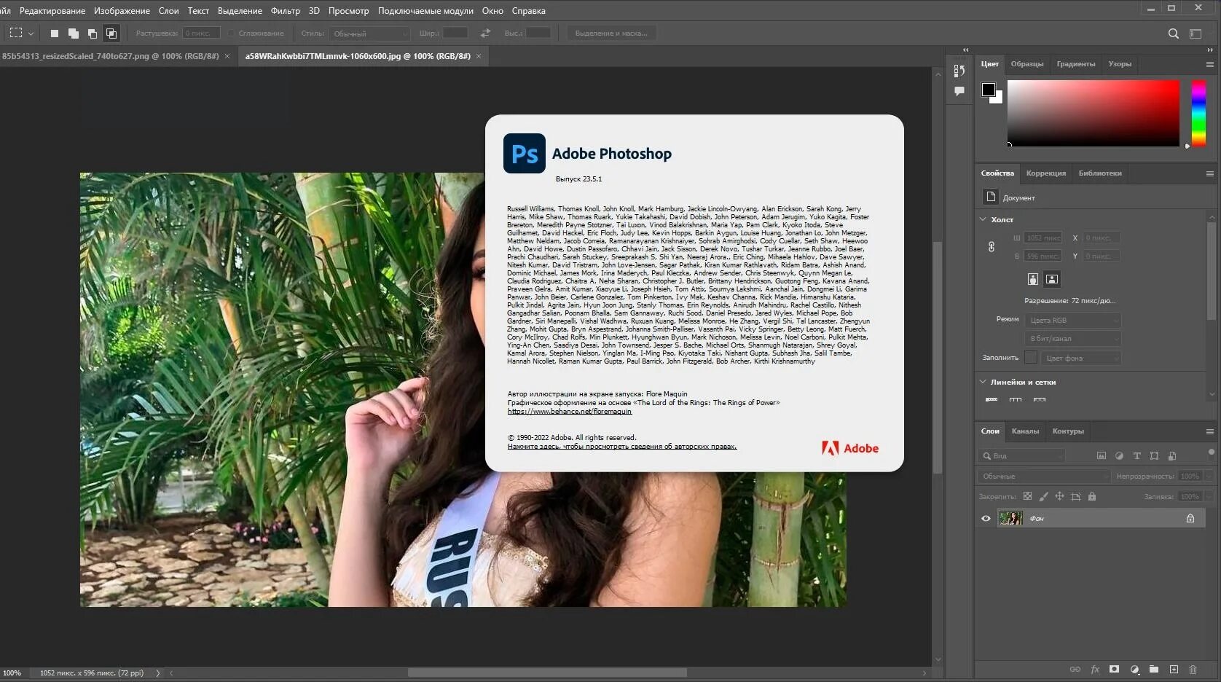The image size is (1221, 682).
Task: Click the copyright information link in About dialog
Action: pyautogui.click(x=622, y=447)
